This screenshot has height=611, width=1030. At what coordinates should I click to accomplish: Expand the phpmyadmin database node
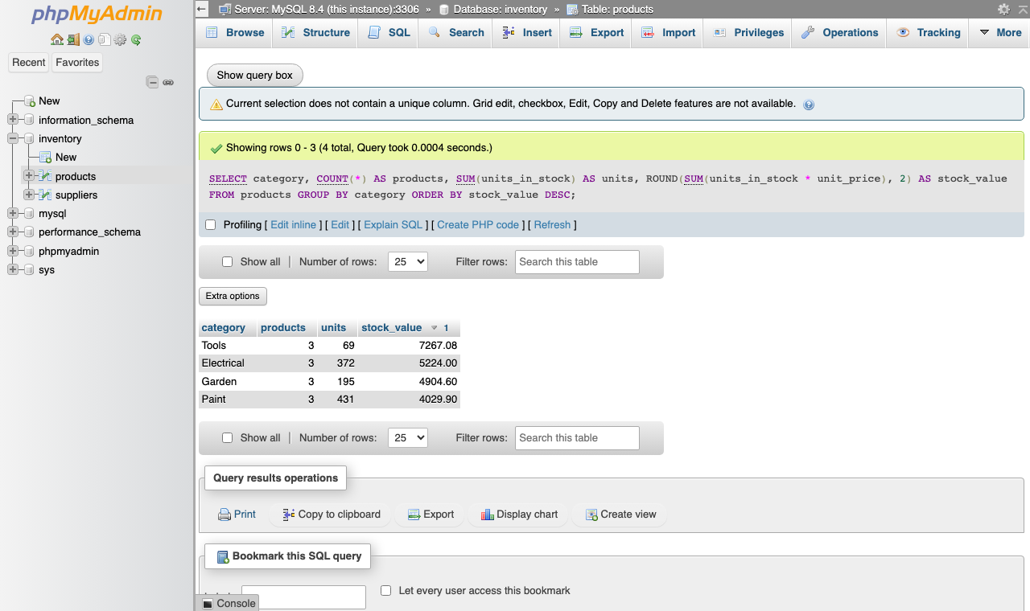click(12, 251)
